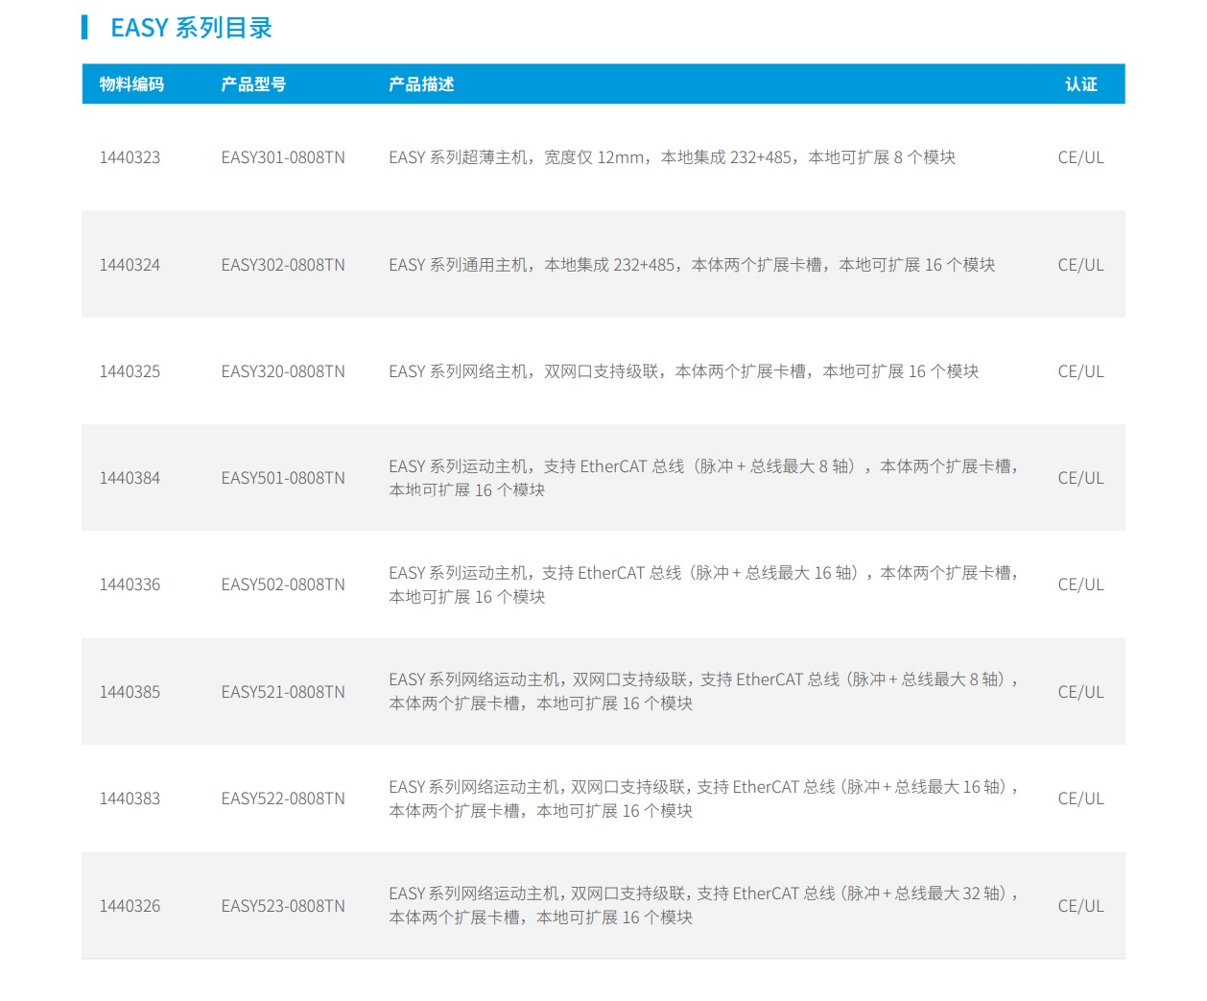Click the CE/UL certification for EASY301-0808TN

pos(1080,157)
